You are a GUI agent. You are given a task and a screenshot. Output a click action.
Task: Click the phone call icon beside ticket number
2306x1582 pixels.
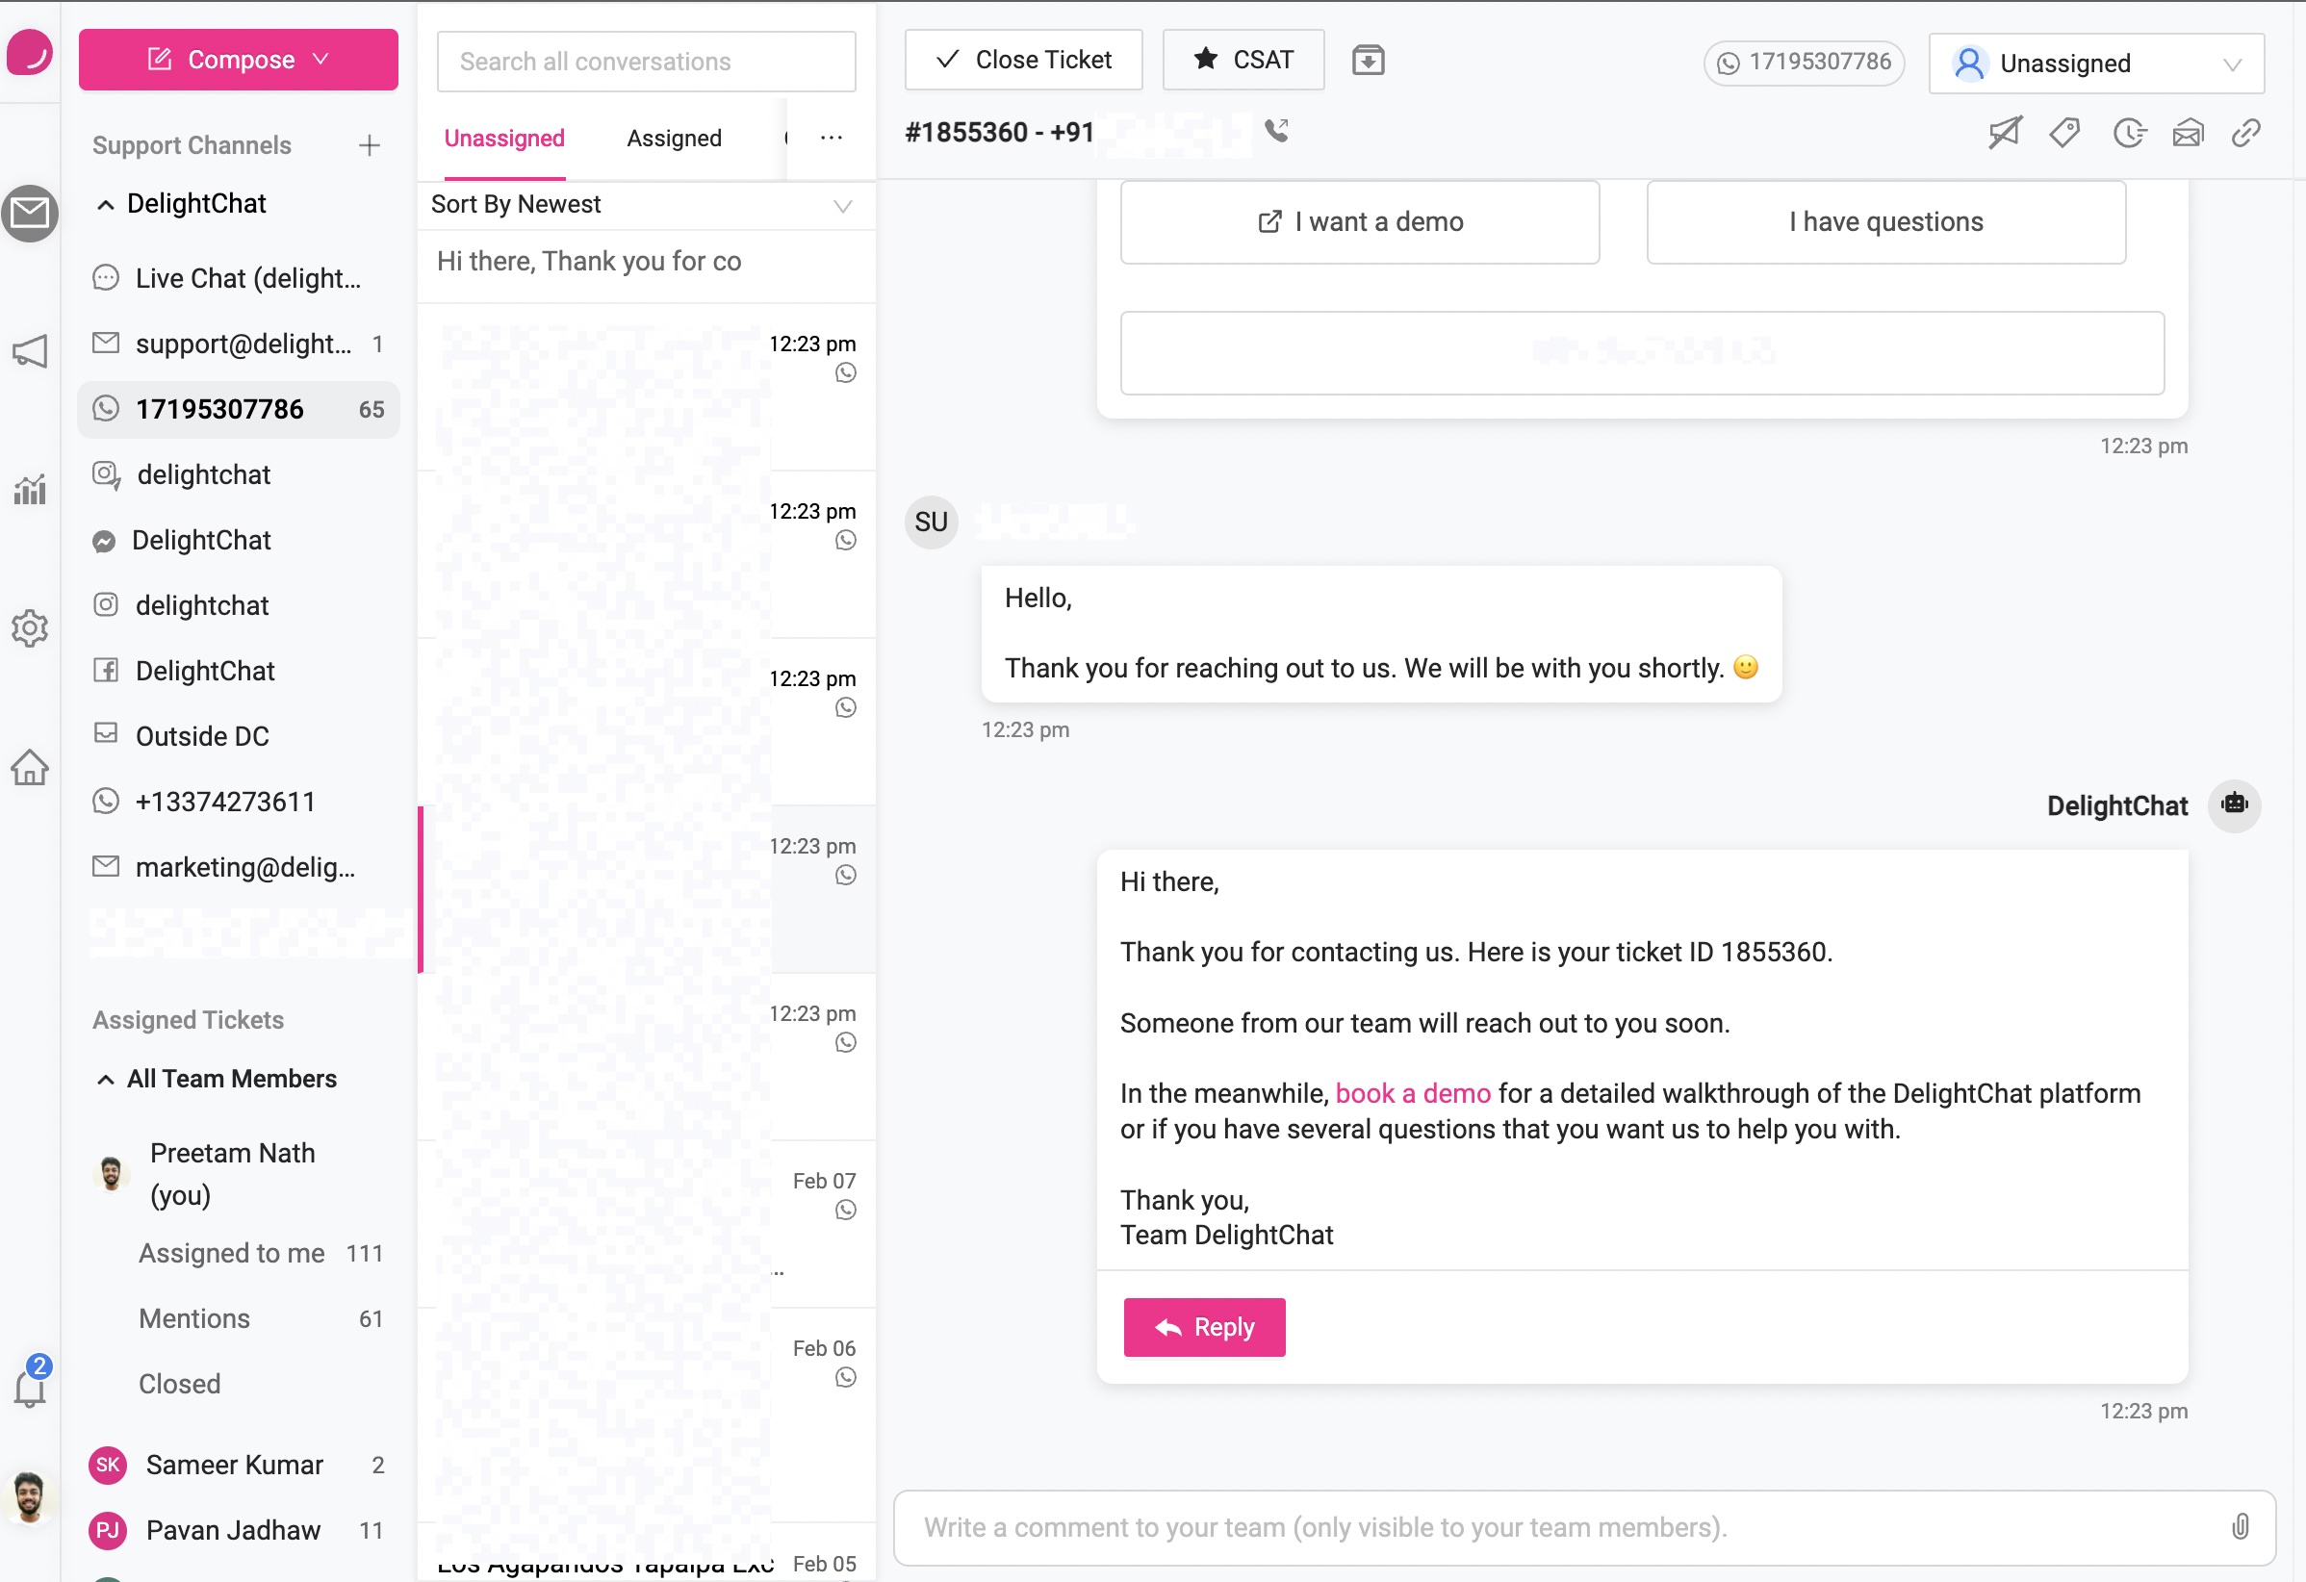(1277, 131)
